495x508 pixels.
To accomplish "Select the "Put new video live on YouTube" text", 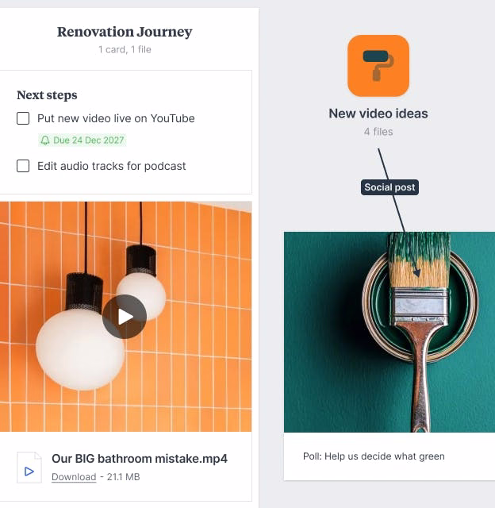I will (x=116, y=118).
